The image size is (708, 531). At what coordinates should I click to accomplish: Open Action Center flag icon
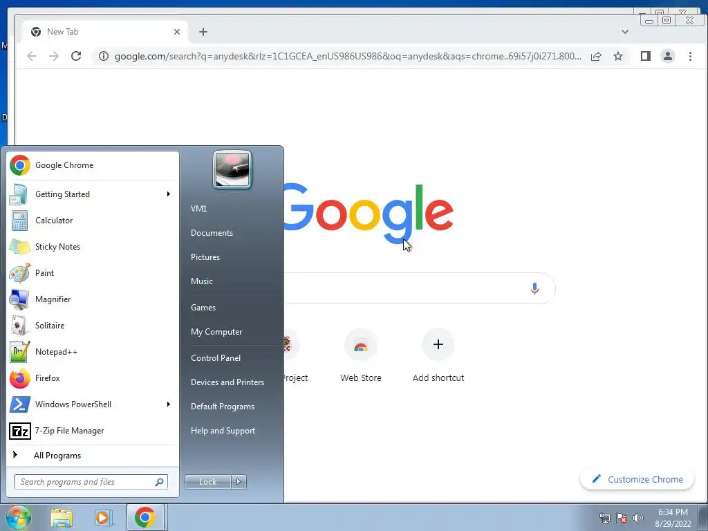[622, 518]
